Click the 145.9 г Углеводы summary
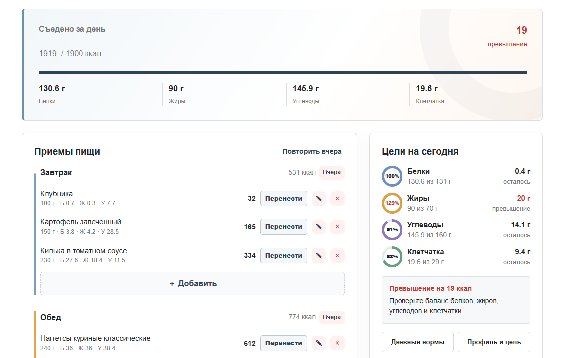563x358 pixels. (x=306, y=94)
